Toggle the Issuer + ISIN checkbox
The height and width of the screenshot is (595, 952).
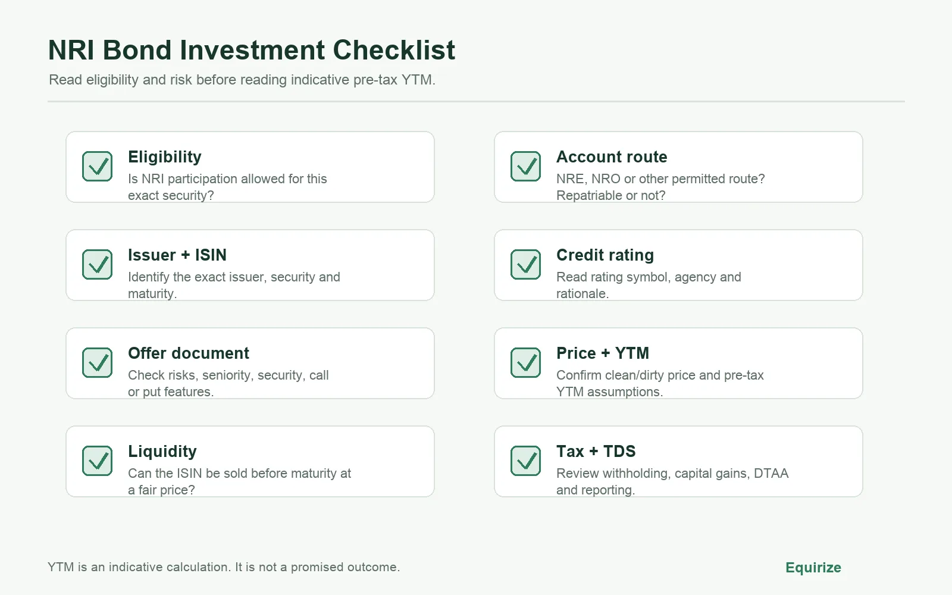pos(98,265)
